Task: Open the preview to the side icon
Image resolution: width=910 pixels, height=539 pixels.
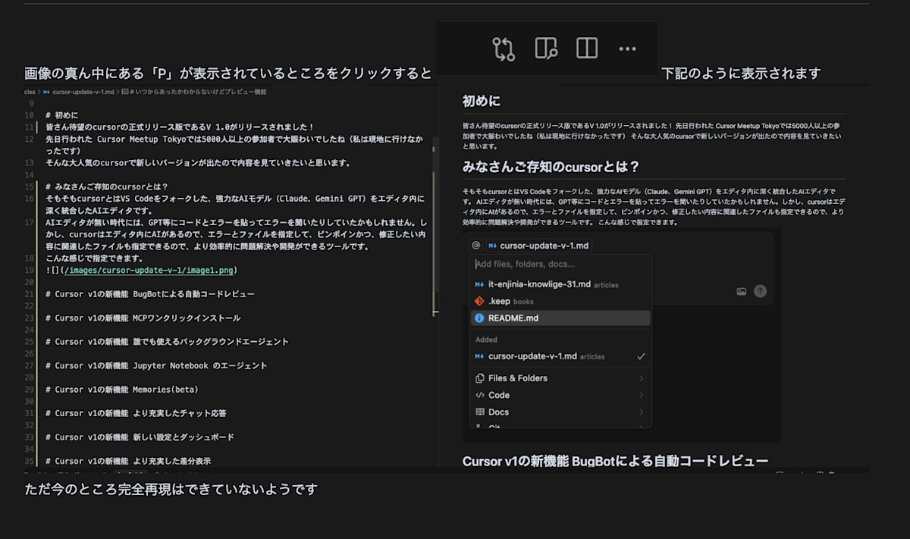Action: click(546, 49)
